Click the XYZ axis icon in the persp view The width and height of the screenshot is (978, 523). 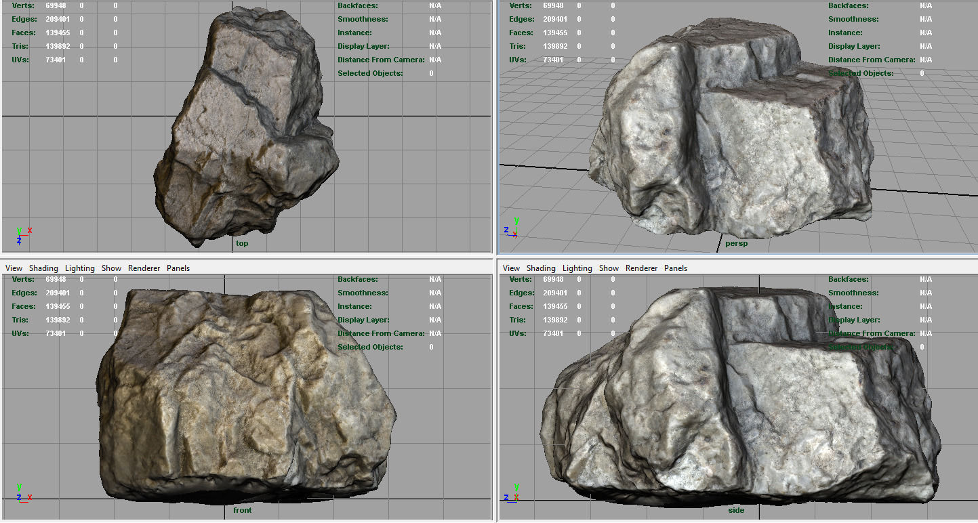coord(512,227)
